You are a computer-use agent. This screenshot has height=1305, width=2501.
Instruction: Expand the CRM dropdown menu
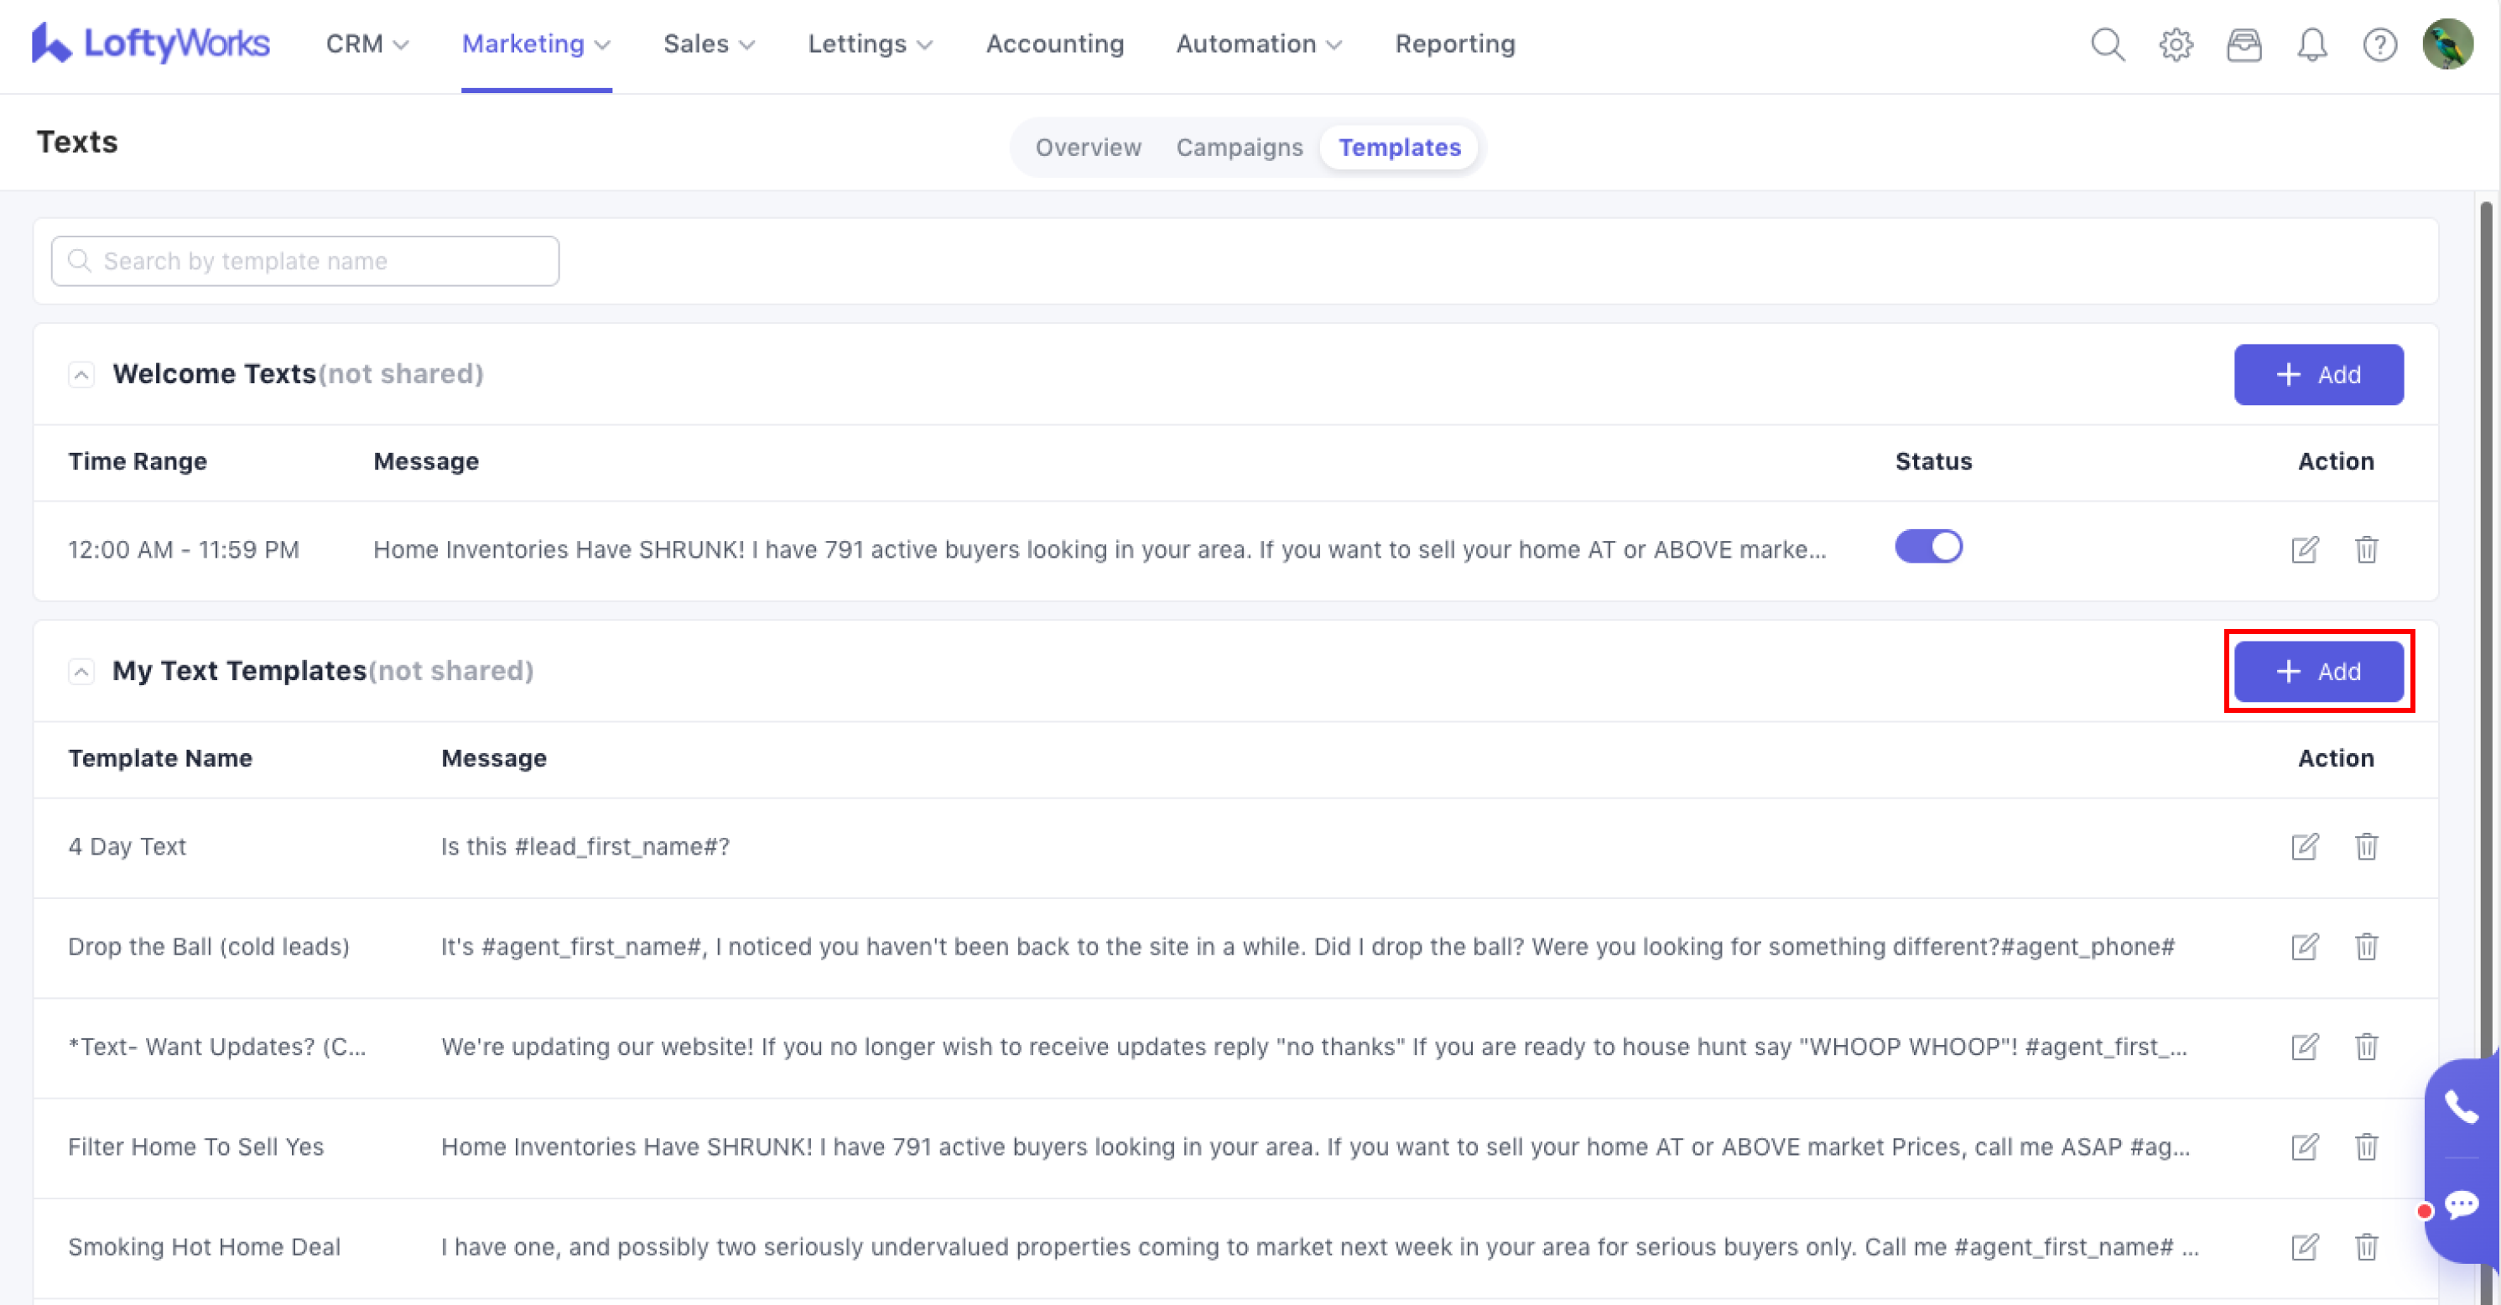click(367, 44)
